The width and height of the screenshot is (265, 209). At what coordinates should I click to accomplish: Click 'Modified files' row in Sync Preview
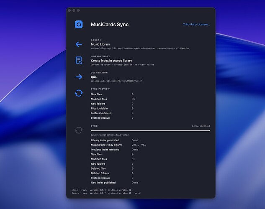tap(113, 99)
